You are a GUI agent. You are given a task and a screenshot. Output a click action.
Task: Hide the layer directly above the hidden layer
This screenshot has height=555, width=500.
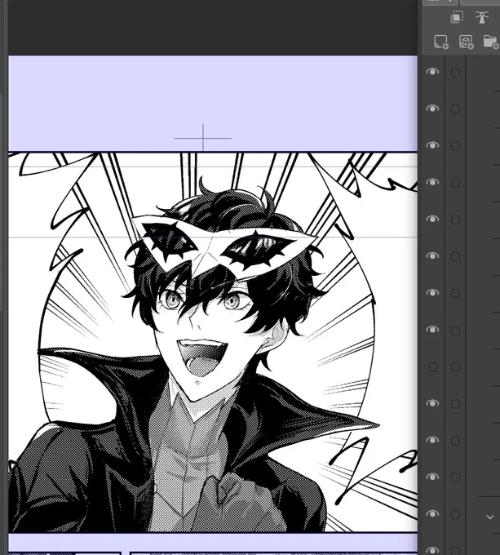432,330
